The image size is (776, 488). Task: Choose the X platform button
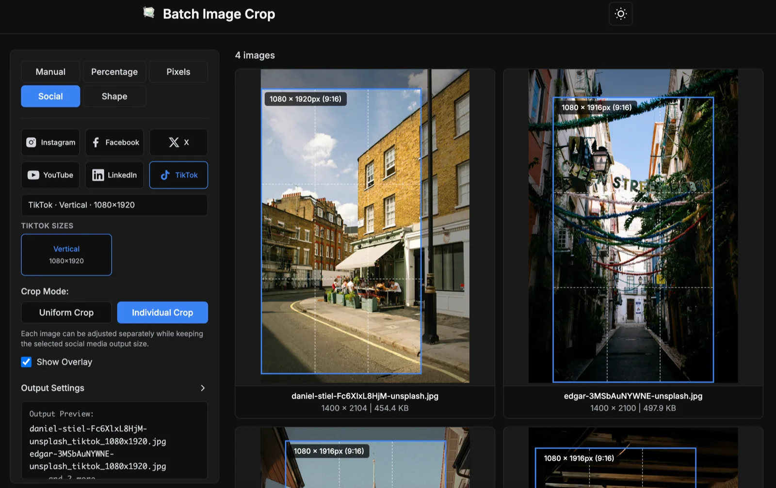(x=178, y=142)
